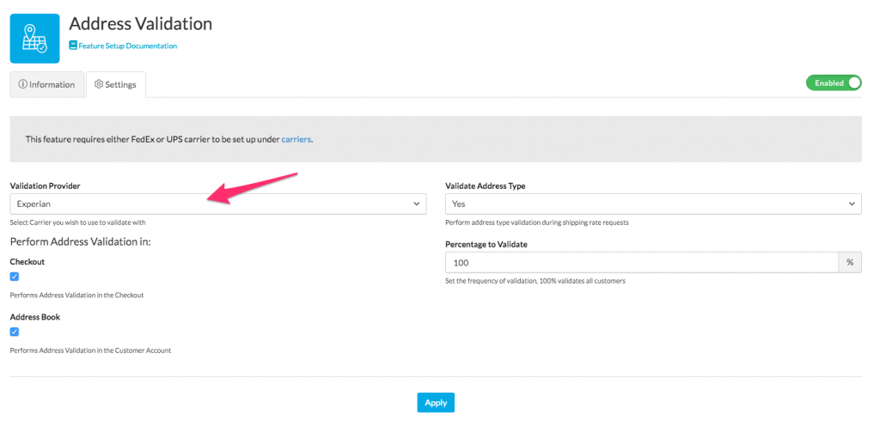The width and height of the screenshot is (880, 433).
Task: Click 'Select Carrier you wish to use' hint
Action: tap(78, 223)
